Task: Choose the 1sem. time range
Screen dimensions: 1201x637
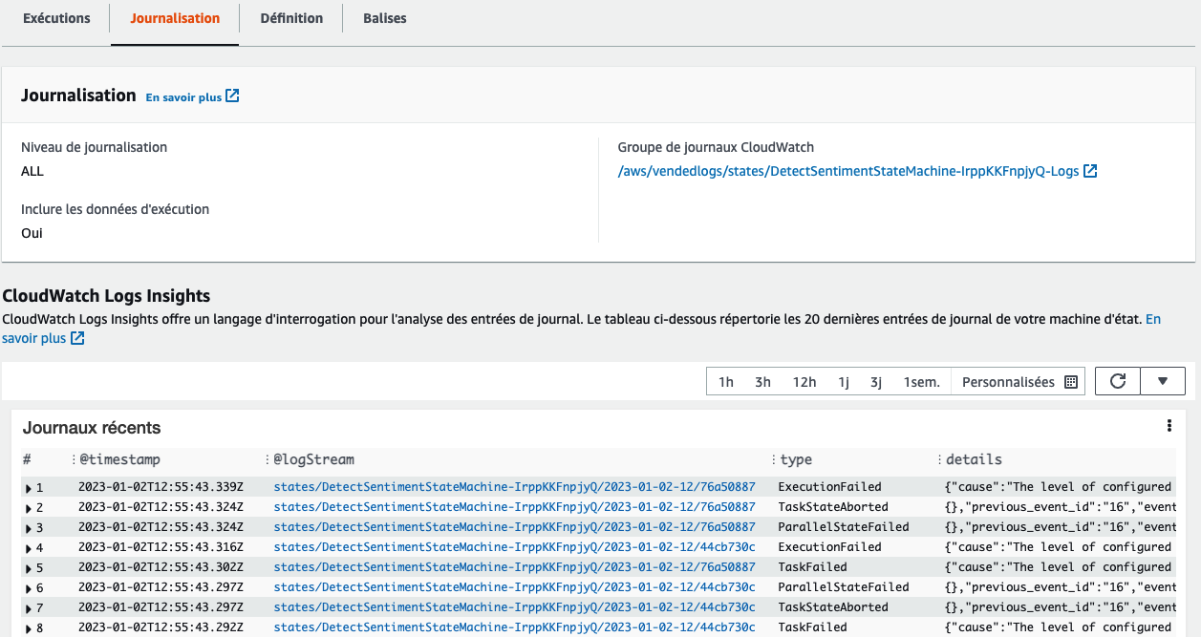Action: pyautogui.click(x=922, y=382)
